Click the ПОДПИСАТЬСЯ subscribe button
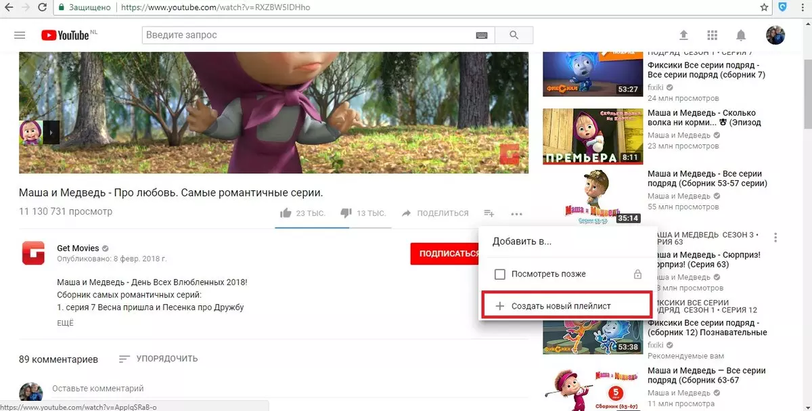 (449, 254)
